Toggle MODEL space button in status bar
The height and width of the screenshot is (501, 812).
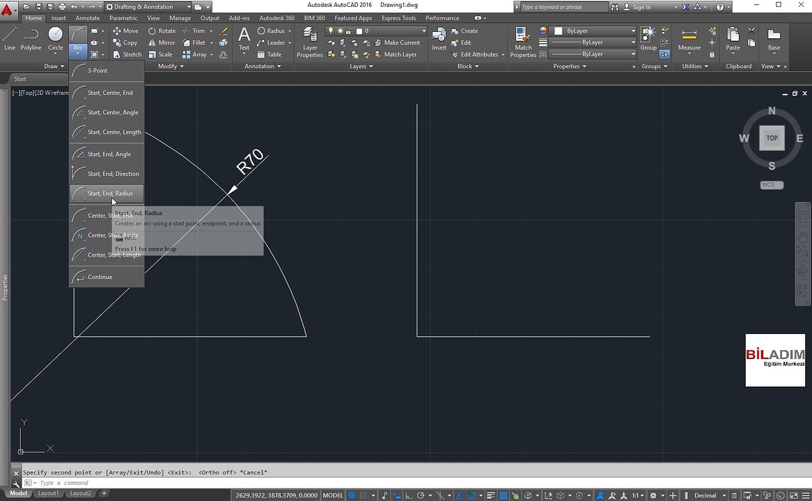click(x=333, y=495)
